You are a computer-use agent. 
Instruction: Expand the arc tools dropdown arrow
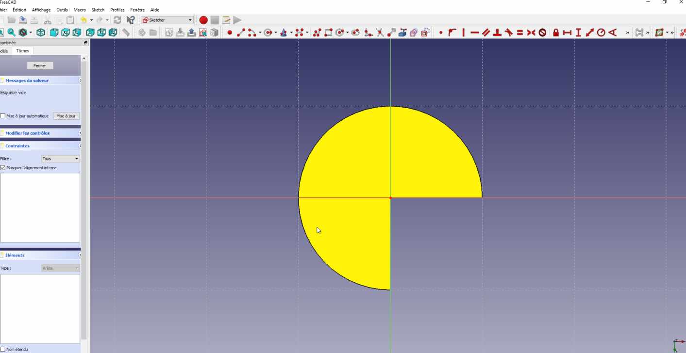pyautogui.click(x=260, y=32)
